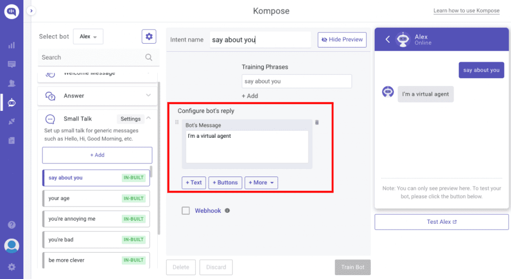
Task: Click the Train Bot button
Action: tap(353, 267)
